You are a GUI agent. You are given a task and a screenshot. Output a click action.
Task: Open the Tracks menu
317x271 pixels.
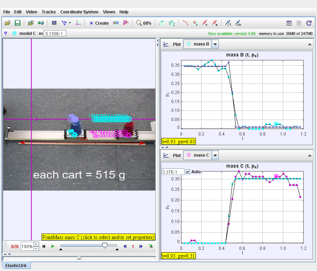pyautogui.click(x=49, y=12)
